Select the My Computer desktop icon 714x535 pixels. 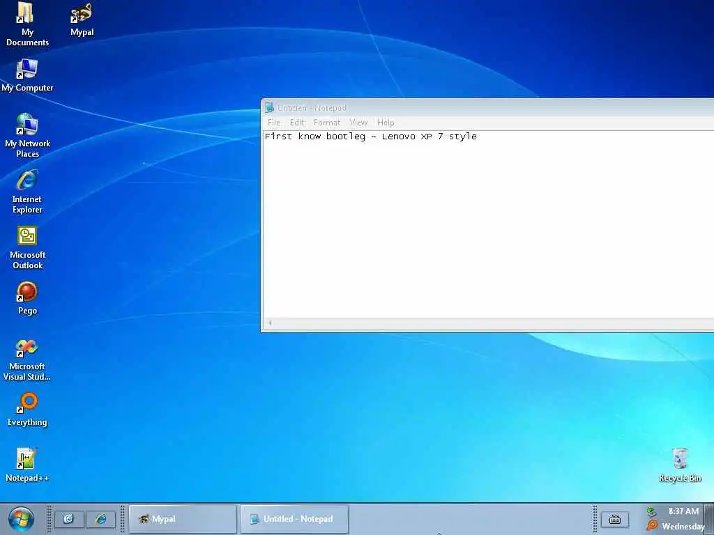pos(27,75)
